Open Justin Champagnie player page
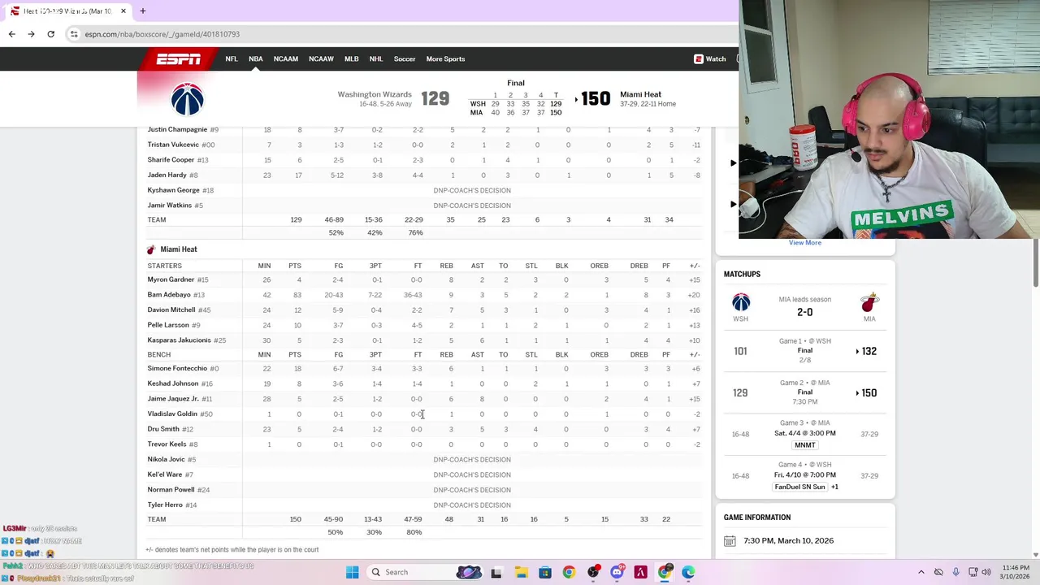This screenshot has height=585, width=1040. click(x=177, y=130)
